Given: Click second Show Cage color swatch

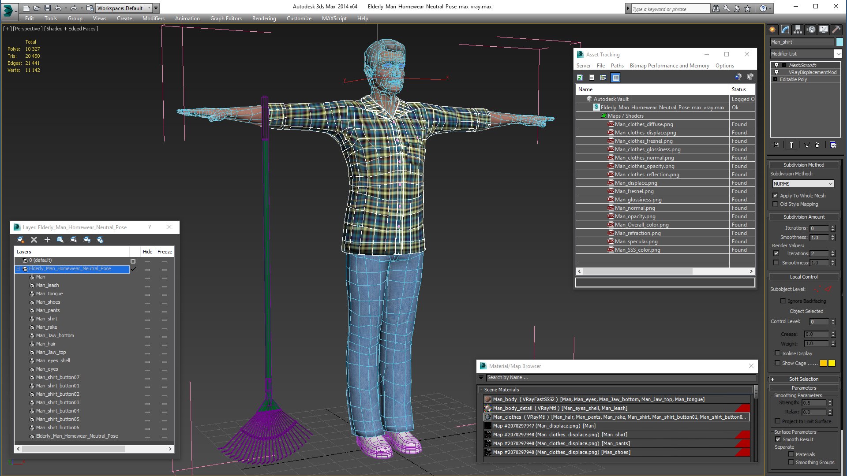Looking at the screenshot, I should tap(832, 363).
